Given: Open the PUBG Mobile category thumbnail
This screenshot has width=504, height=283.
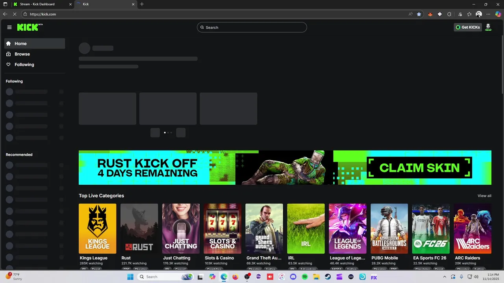Looking at the screenshot, I should coord(389,228).
